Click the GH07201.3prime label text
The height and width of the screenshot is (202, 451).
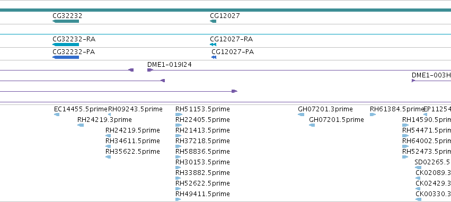325,109
